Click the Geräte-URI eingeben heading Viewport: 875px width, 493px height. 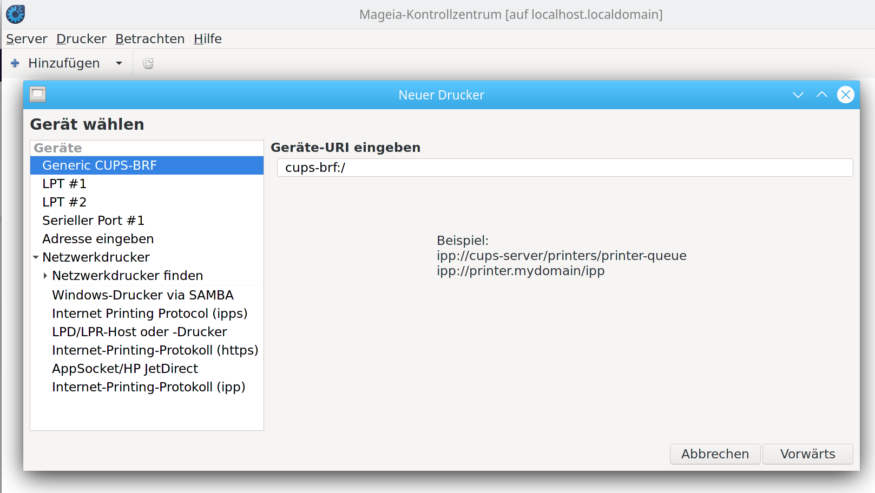[x=345, y=148]
